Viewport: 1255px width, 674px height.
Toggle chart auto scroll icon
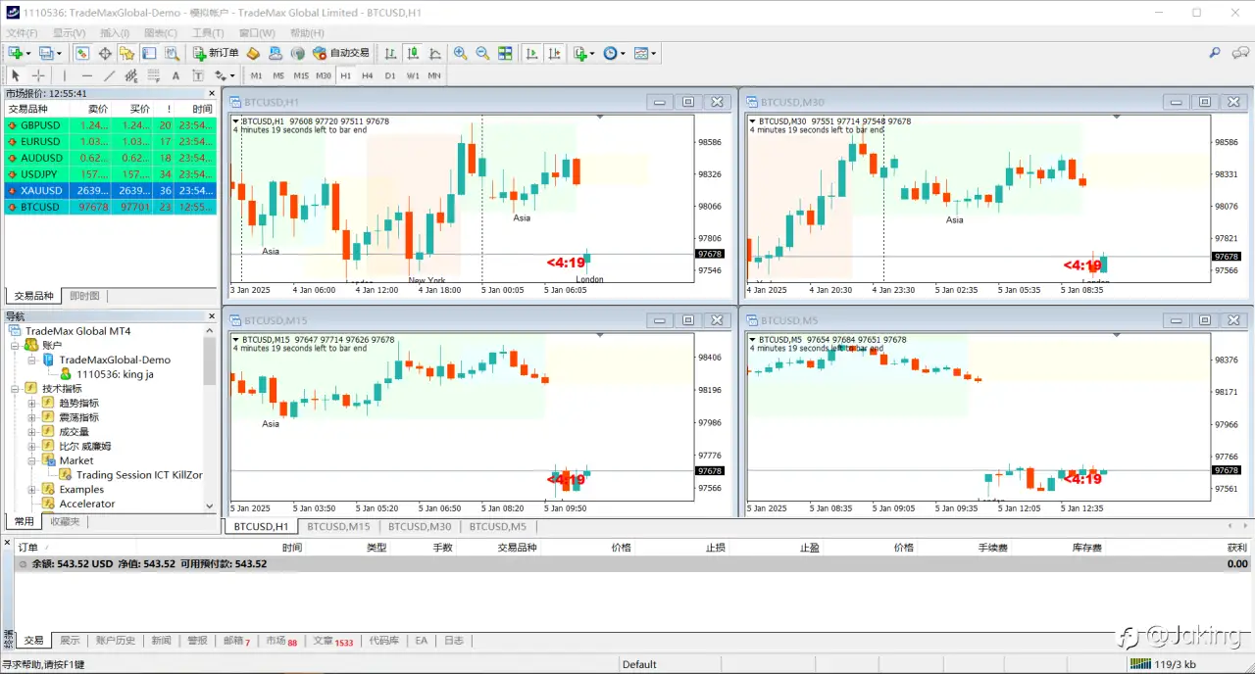pos(531,53)
